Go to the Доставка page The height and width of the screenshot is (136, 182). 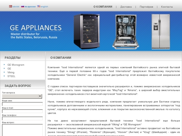point(126,7)
